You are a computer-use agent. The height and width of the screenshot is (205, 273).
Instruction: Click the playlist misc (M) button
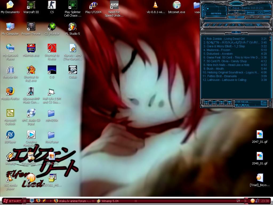(x=230, y=103)
